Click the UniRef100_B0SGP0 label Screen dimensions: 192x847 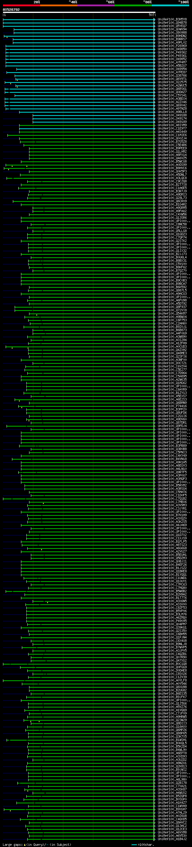coord(172,799)
